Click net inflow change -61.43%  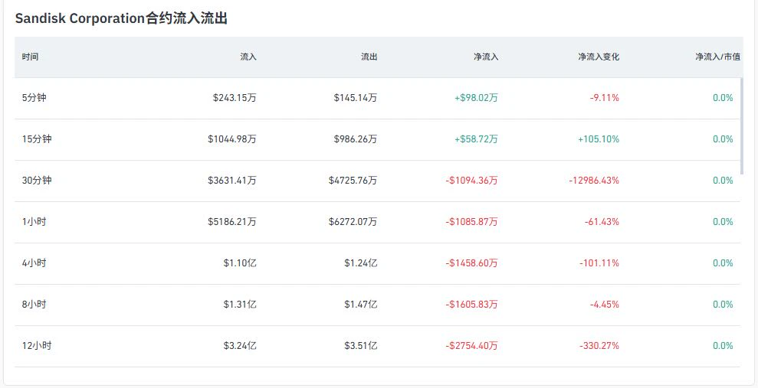click(602, 222)
